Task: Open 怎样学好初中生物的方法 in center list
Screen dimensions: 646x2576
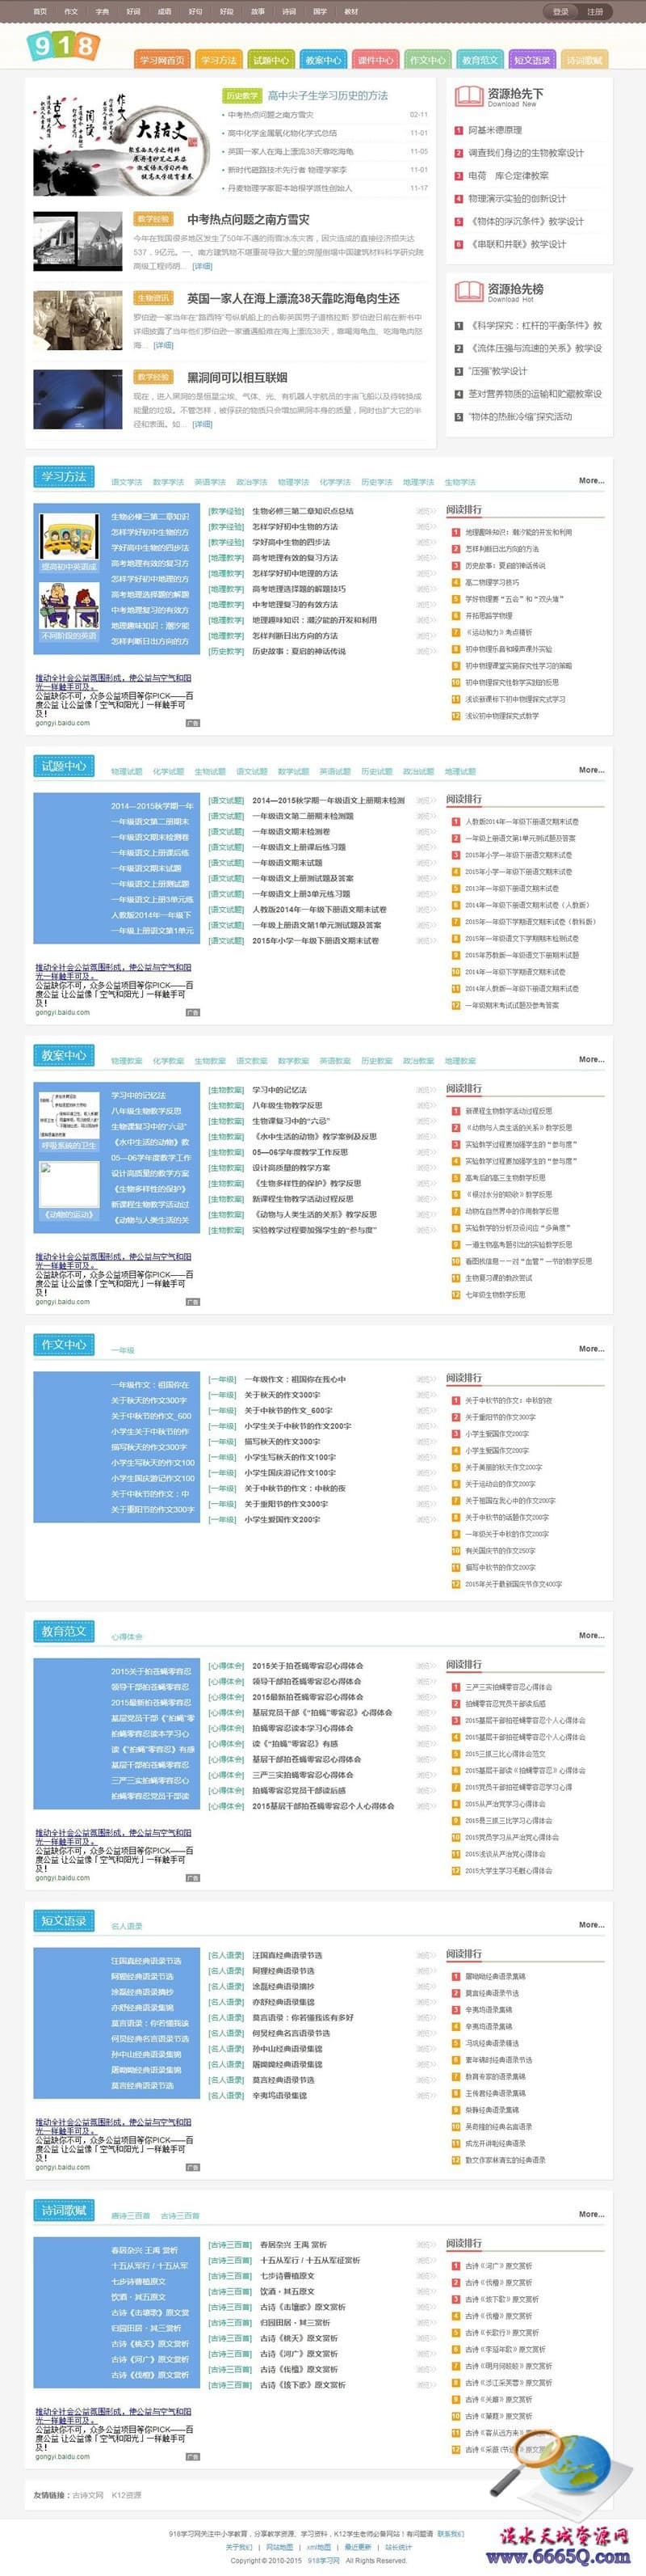Action: [295, 527]
